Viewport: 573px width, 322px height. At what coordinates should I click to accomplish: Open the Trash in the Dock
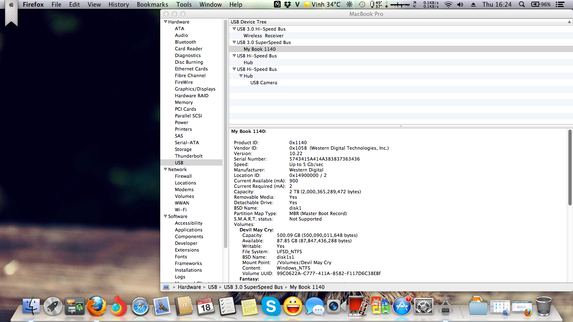pos(544,306)
